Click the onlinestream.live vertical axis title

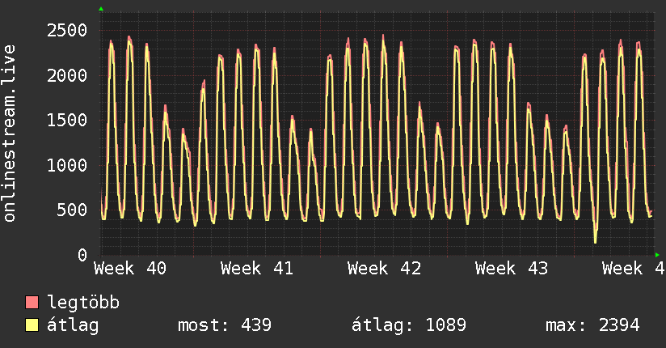click(10, 134)
